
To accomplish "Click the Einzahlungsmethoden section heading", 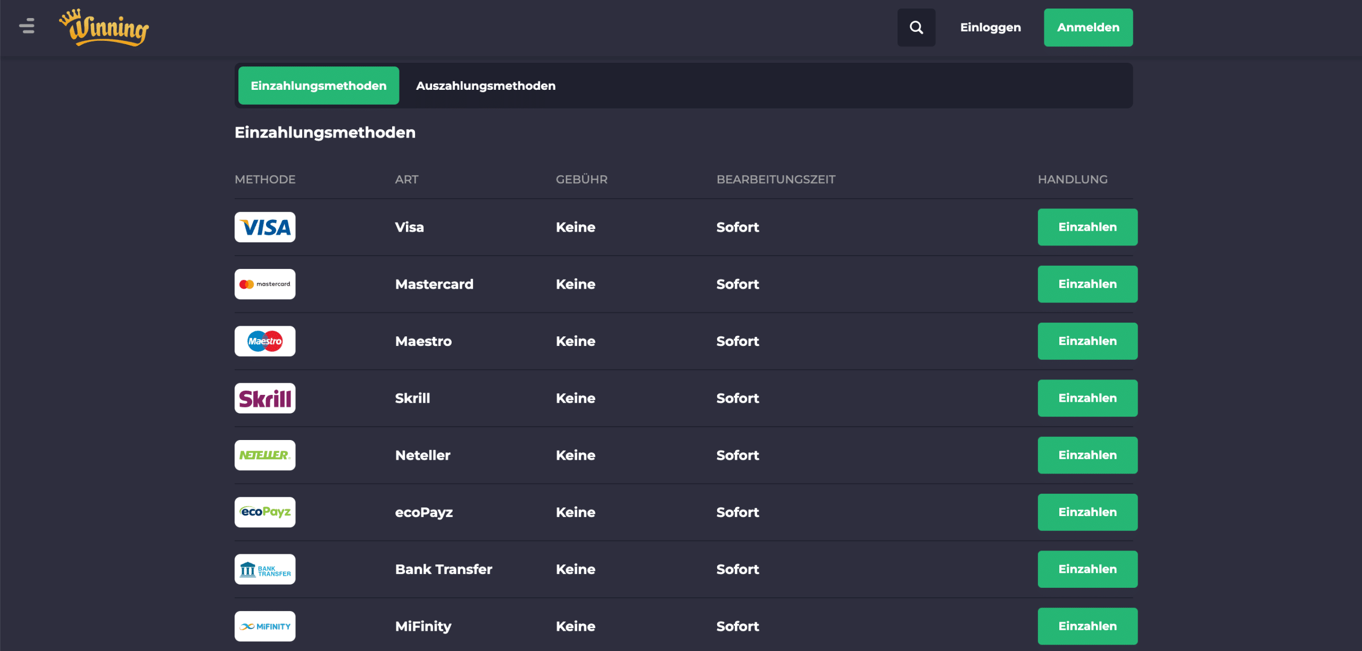I will 325,132.
